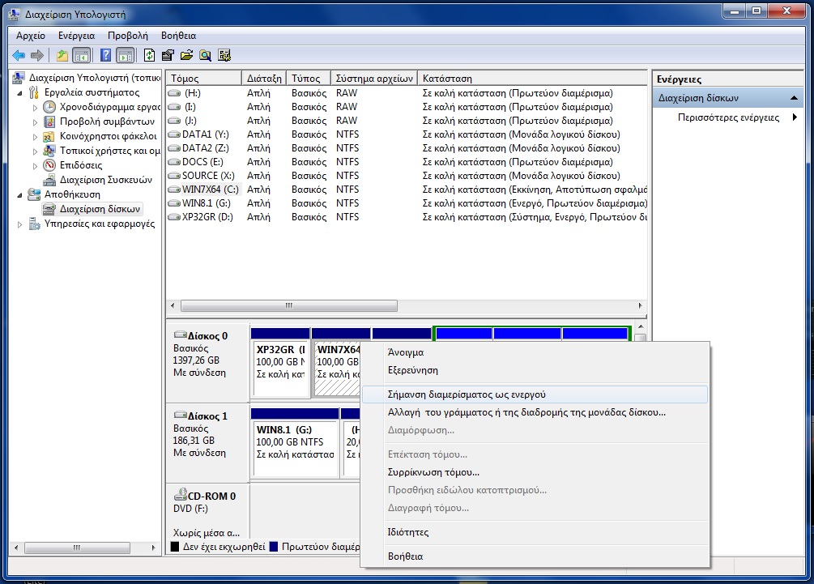Click the Χρονοδιάγραμμα εργασιών clock icon

49,107
